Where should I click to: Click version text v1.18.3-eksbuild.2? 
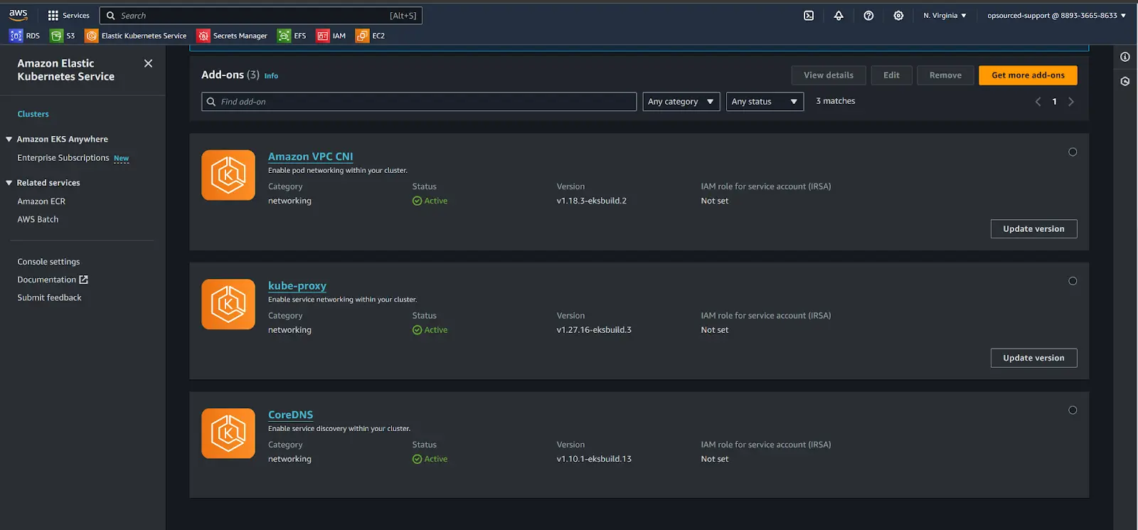point(592,201)
